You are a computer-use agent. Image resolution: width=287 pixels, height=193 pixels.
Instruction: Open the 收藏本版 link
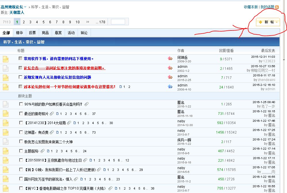point(251,7)
